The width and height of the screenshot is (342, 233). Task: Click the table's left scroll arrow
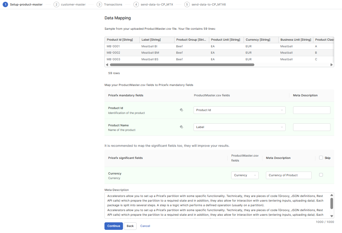pyautogui.click(x=107, y=65)
